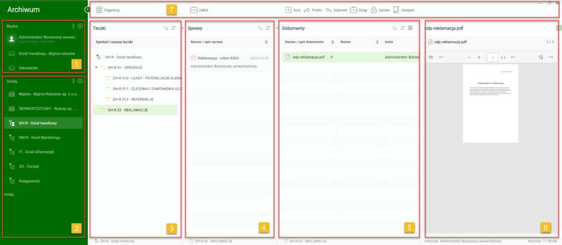The width and height of the screenshot is (562, 245).
Task: Open folder DH-R.511 - ZLECENIA I ZAMÓWIENIA
Action: coord(143,88)
